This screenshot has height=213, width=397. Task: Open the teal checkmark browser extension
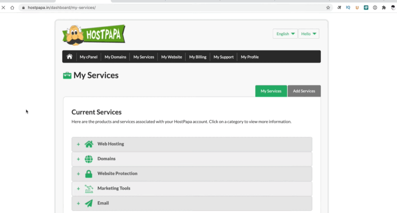click(366, 8)
